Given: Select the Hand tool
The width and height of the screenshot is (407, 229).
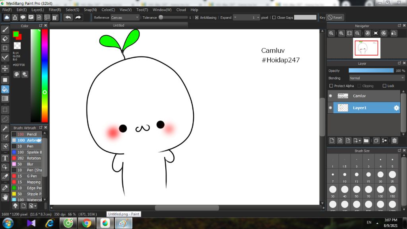Looking at the screenshot, I should point(5,197).
